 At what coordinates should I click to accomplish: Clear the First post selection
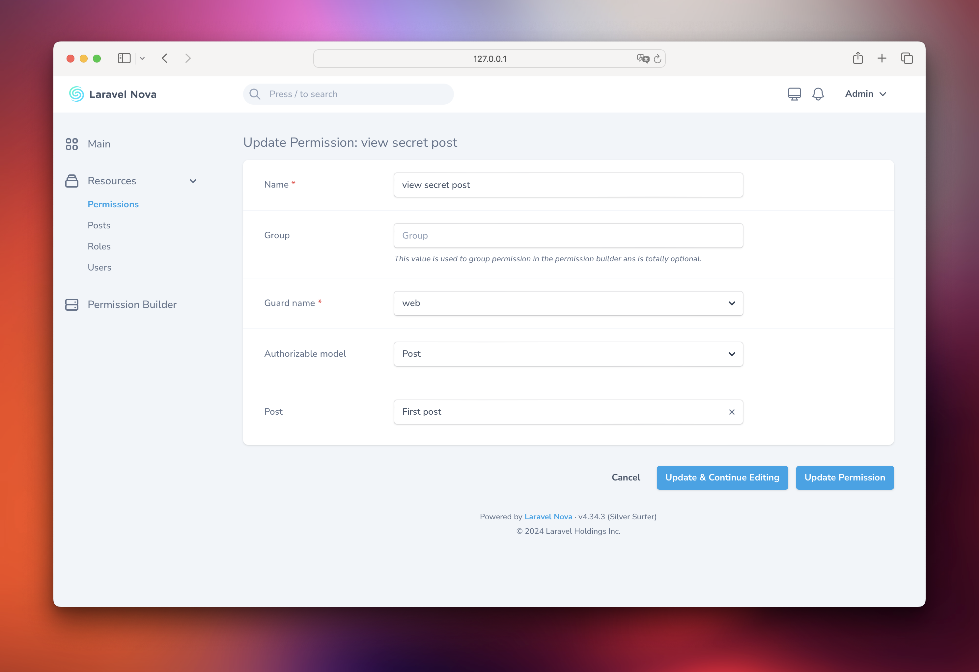click(x=732, y=412)
